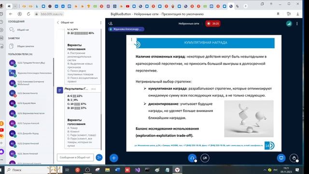Go back in the browser

coord(11,14)
